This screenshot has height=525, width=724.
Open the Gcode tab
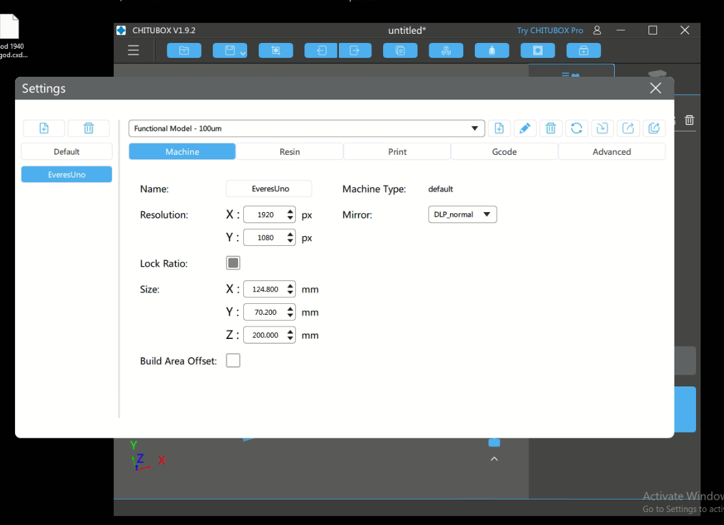coord(504,152)
